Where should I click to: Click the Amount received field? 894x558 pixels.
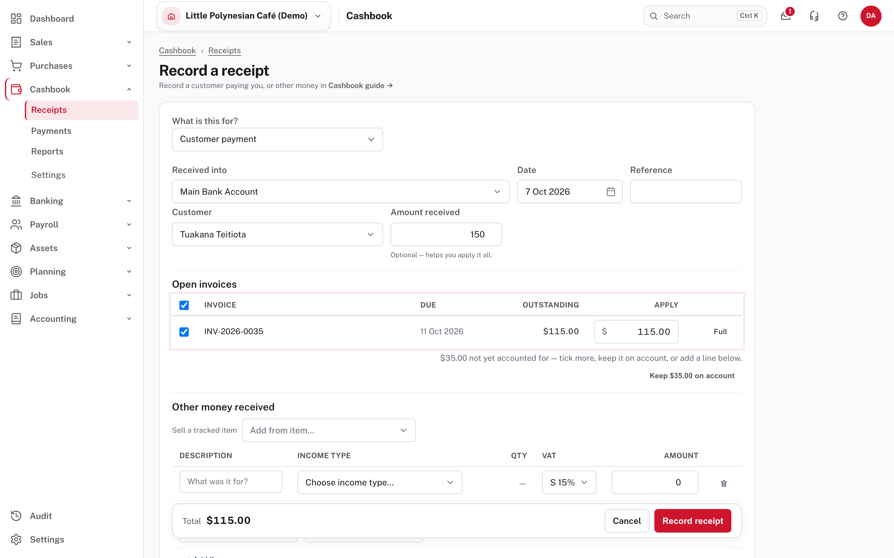[x=446, y=234]
